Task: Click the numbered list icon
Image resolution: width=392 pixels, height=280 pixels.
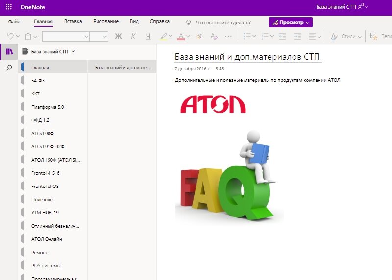Action: pos(265,36)
